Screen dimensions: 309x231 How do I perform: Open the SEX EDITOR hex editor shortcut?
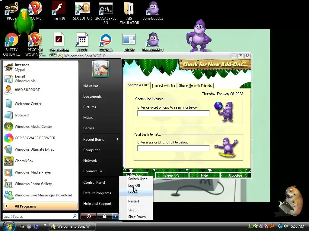click(x=82, y=11)
